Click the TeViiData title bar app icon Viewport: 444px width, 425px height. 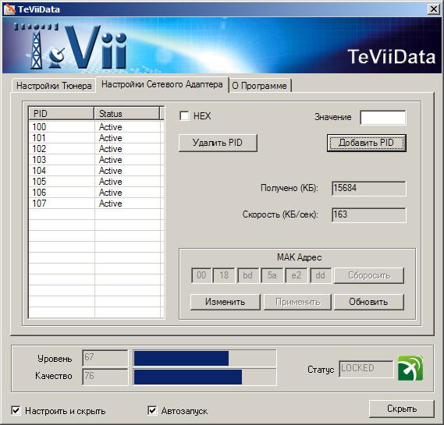pos(9,9)
